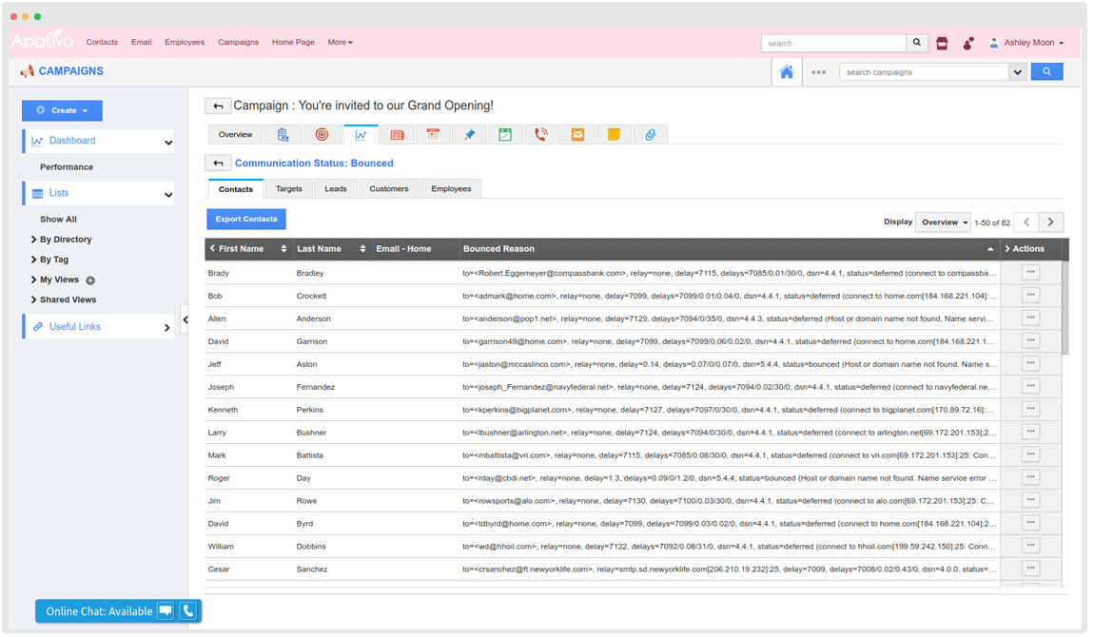The image size is (1094, 637).
Task: Click the Export Contacts button
Action: click(246, 220)
